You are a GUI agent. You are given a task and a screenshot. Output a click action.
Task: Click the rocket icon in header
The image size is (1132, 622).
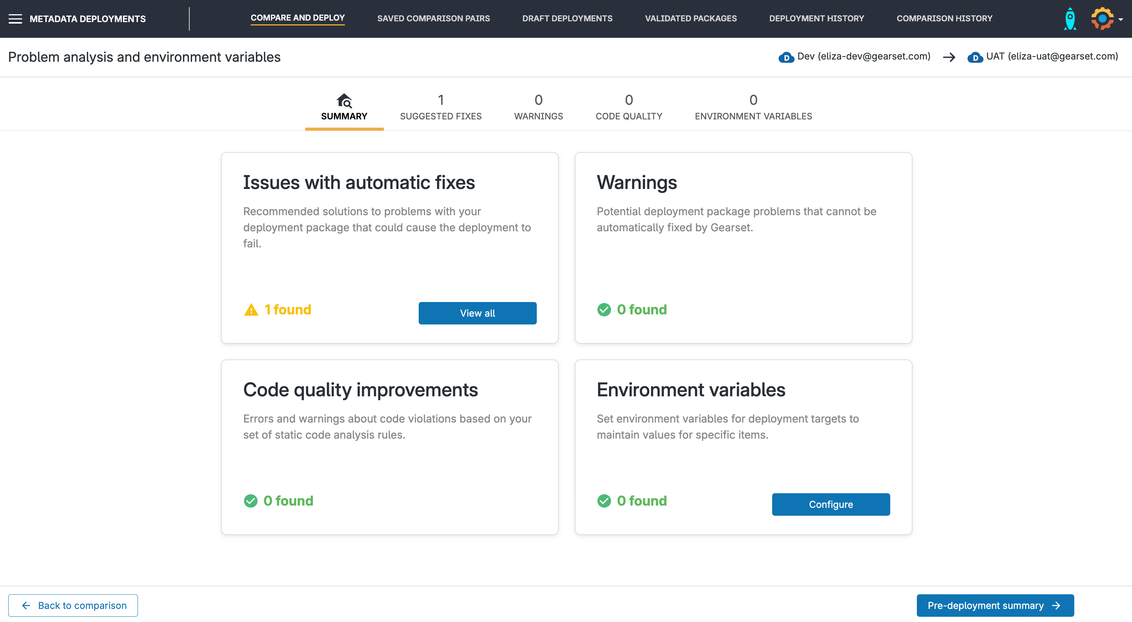1070,19
